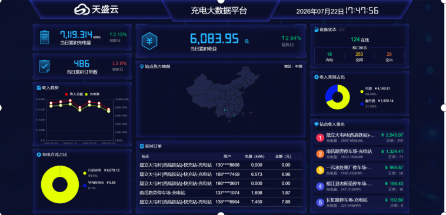Screen dimensions: 446x215
Task: Click the yen hexagon icon for 当日累积收益
Action: pos(149,41)
